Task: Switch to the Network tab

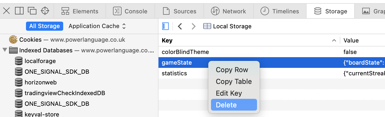Action: (x=229, y=11)
